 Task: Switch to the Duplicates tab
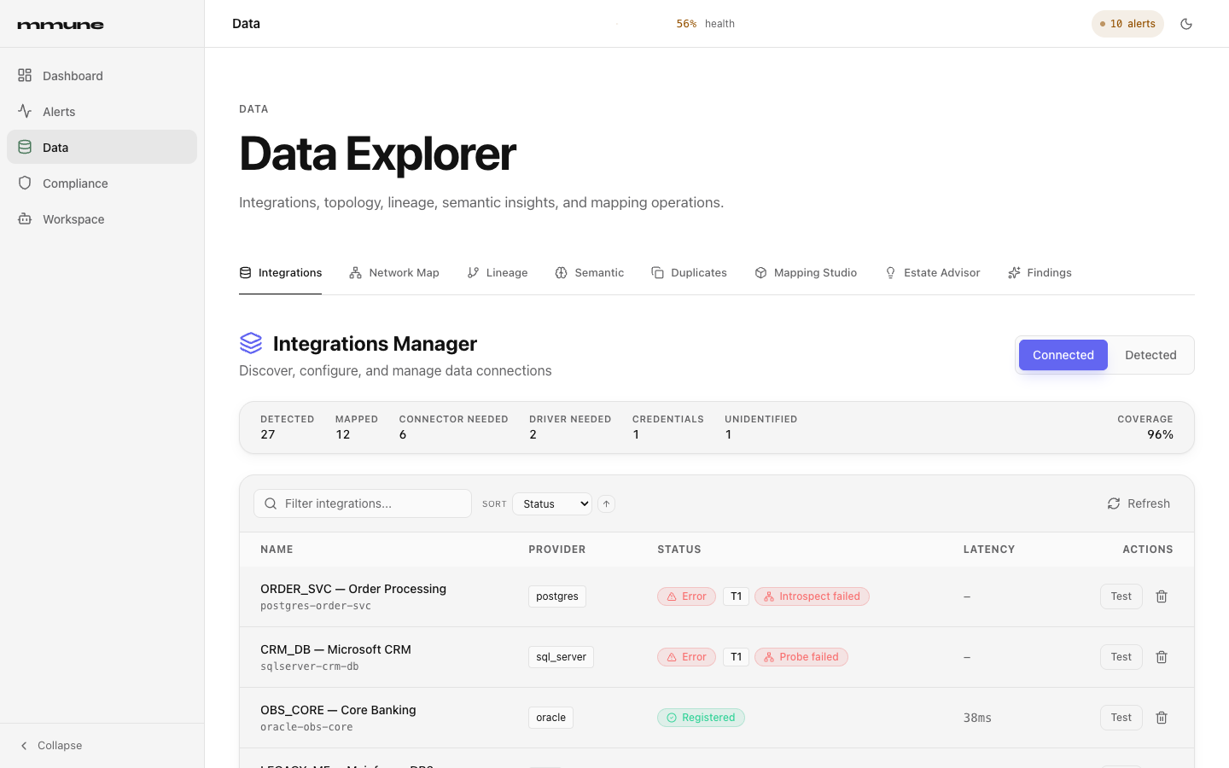tap(690, 273)
